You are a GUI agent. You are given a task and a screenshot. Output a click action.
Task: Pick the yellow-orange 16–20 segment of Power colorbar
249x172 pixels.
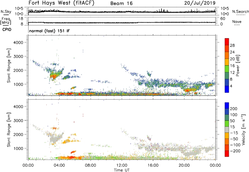point(227,62)
